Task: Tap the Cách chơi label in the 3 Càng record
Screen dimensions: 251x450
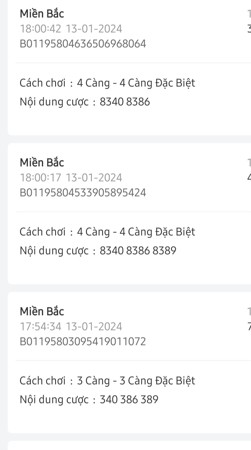Action: 43,380
